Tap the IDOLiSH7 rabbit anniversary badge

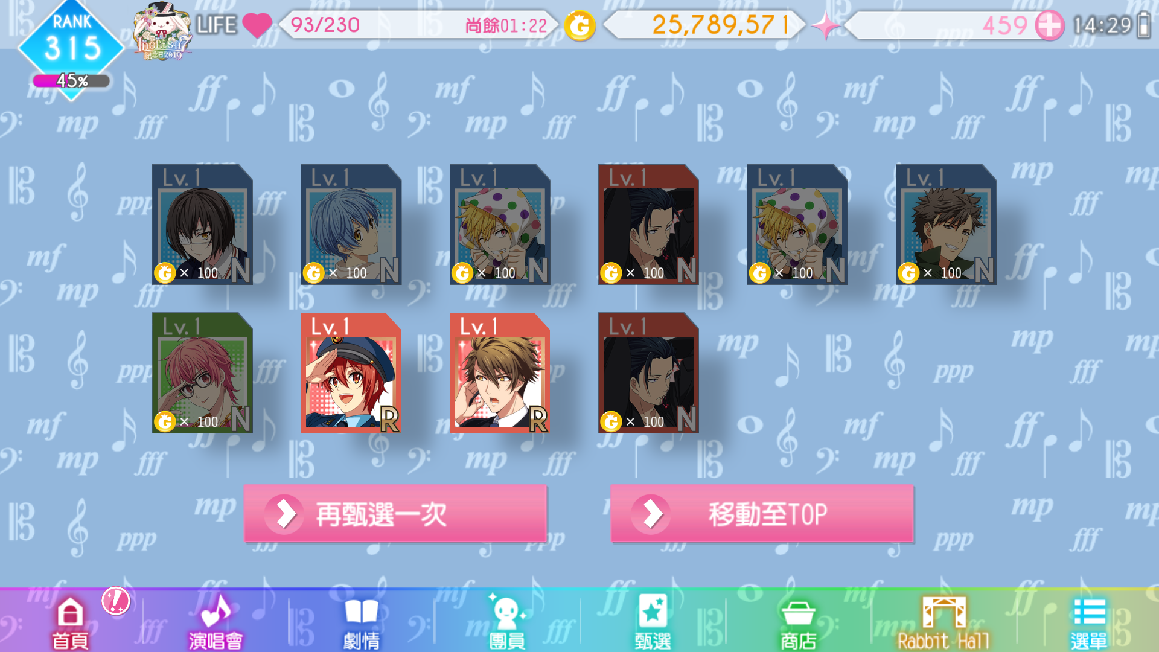(x=162, y=31)
